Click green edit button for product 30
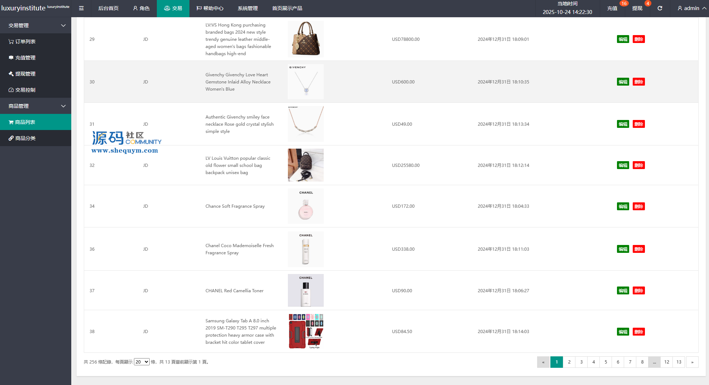The height and width of the screenshot is (385, 709). pyautogui.click(x=623, y=82)
